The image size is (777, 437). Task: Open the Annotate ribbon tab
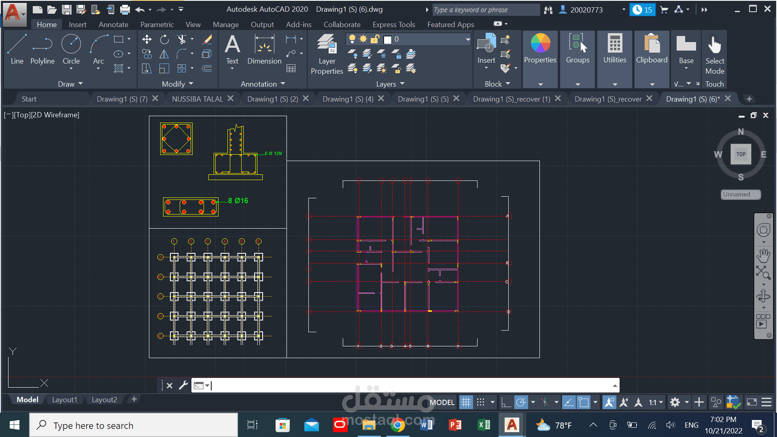[x=113, y=25]
